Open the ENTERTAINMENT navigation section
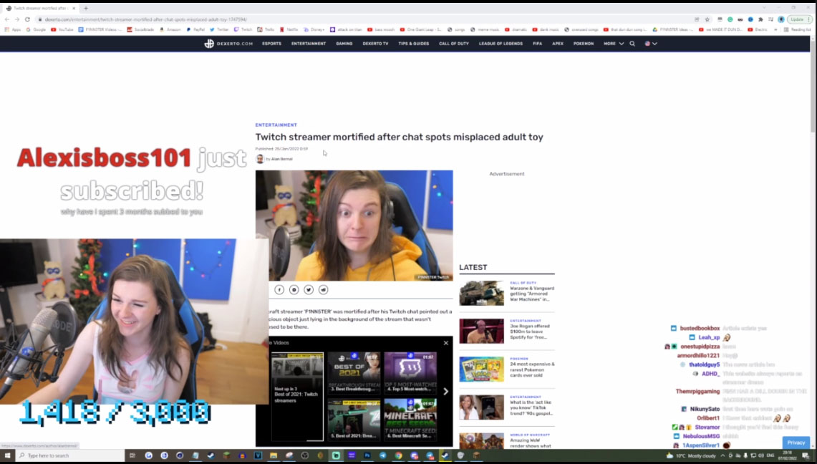The image size is (817, 464). point(309,44)
